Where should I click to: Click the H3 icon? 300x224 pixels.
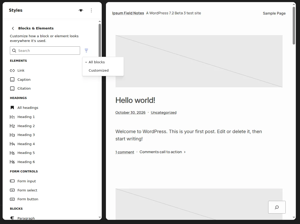click(x=12, y=135)
